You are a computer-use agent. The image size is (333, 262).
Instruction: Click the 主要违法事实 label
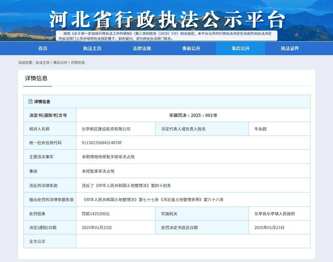coord(41,157)
